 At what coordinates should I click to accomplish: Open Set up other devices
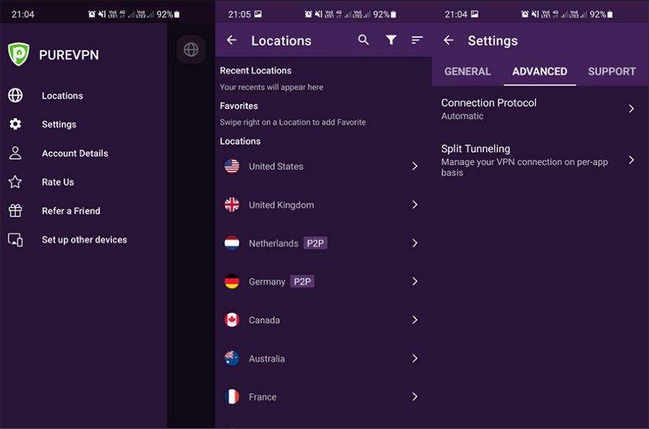84,240
